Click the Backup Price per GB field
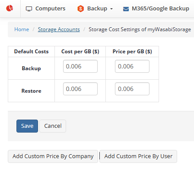Screen dimensions: 194x172 point(132,66)
